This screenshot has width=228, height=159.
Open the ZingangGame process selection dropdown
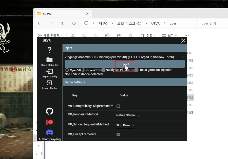124,57
